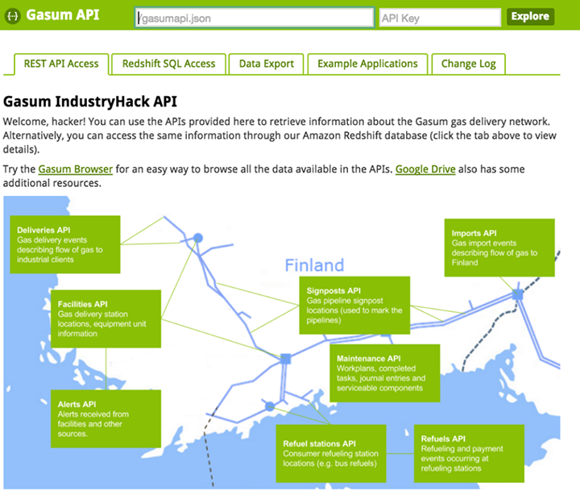This screenshot has width=580, height=495.
Task: Click the Maintenance API box
Action: coord(385,373)
